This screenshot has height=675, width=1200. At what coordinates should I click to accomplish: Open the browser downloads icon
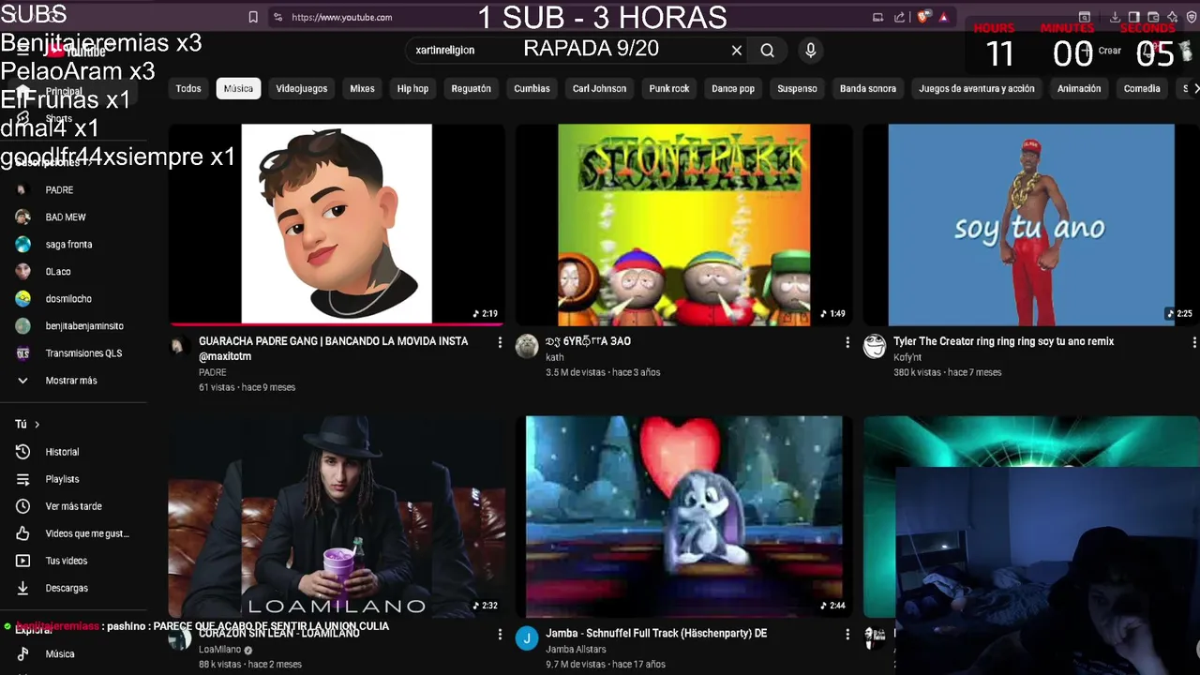1115,17
